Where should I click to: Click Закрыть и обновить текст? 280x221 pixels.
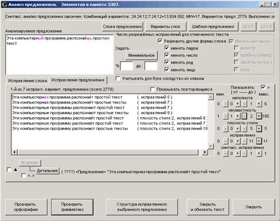click(207, 207)
